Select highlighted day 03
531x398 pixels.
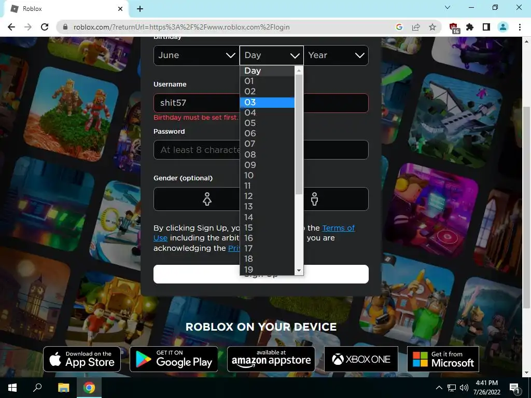pos(267,102)
